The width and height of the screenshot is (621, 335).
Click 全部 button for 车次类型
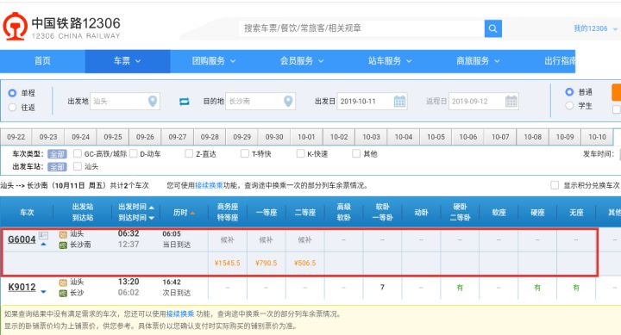57,154
